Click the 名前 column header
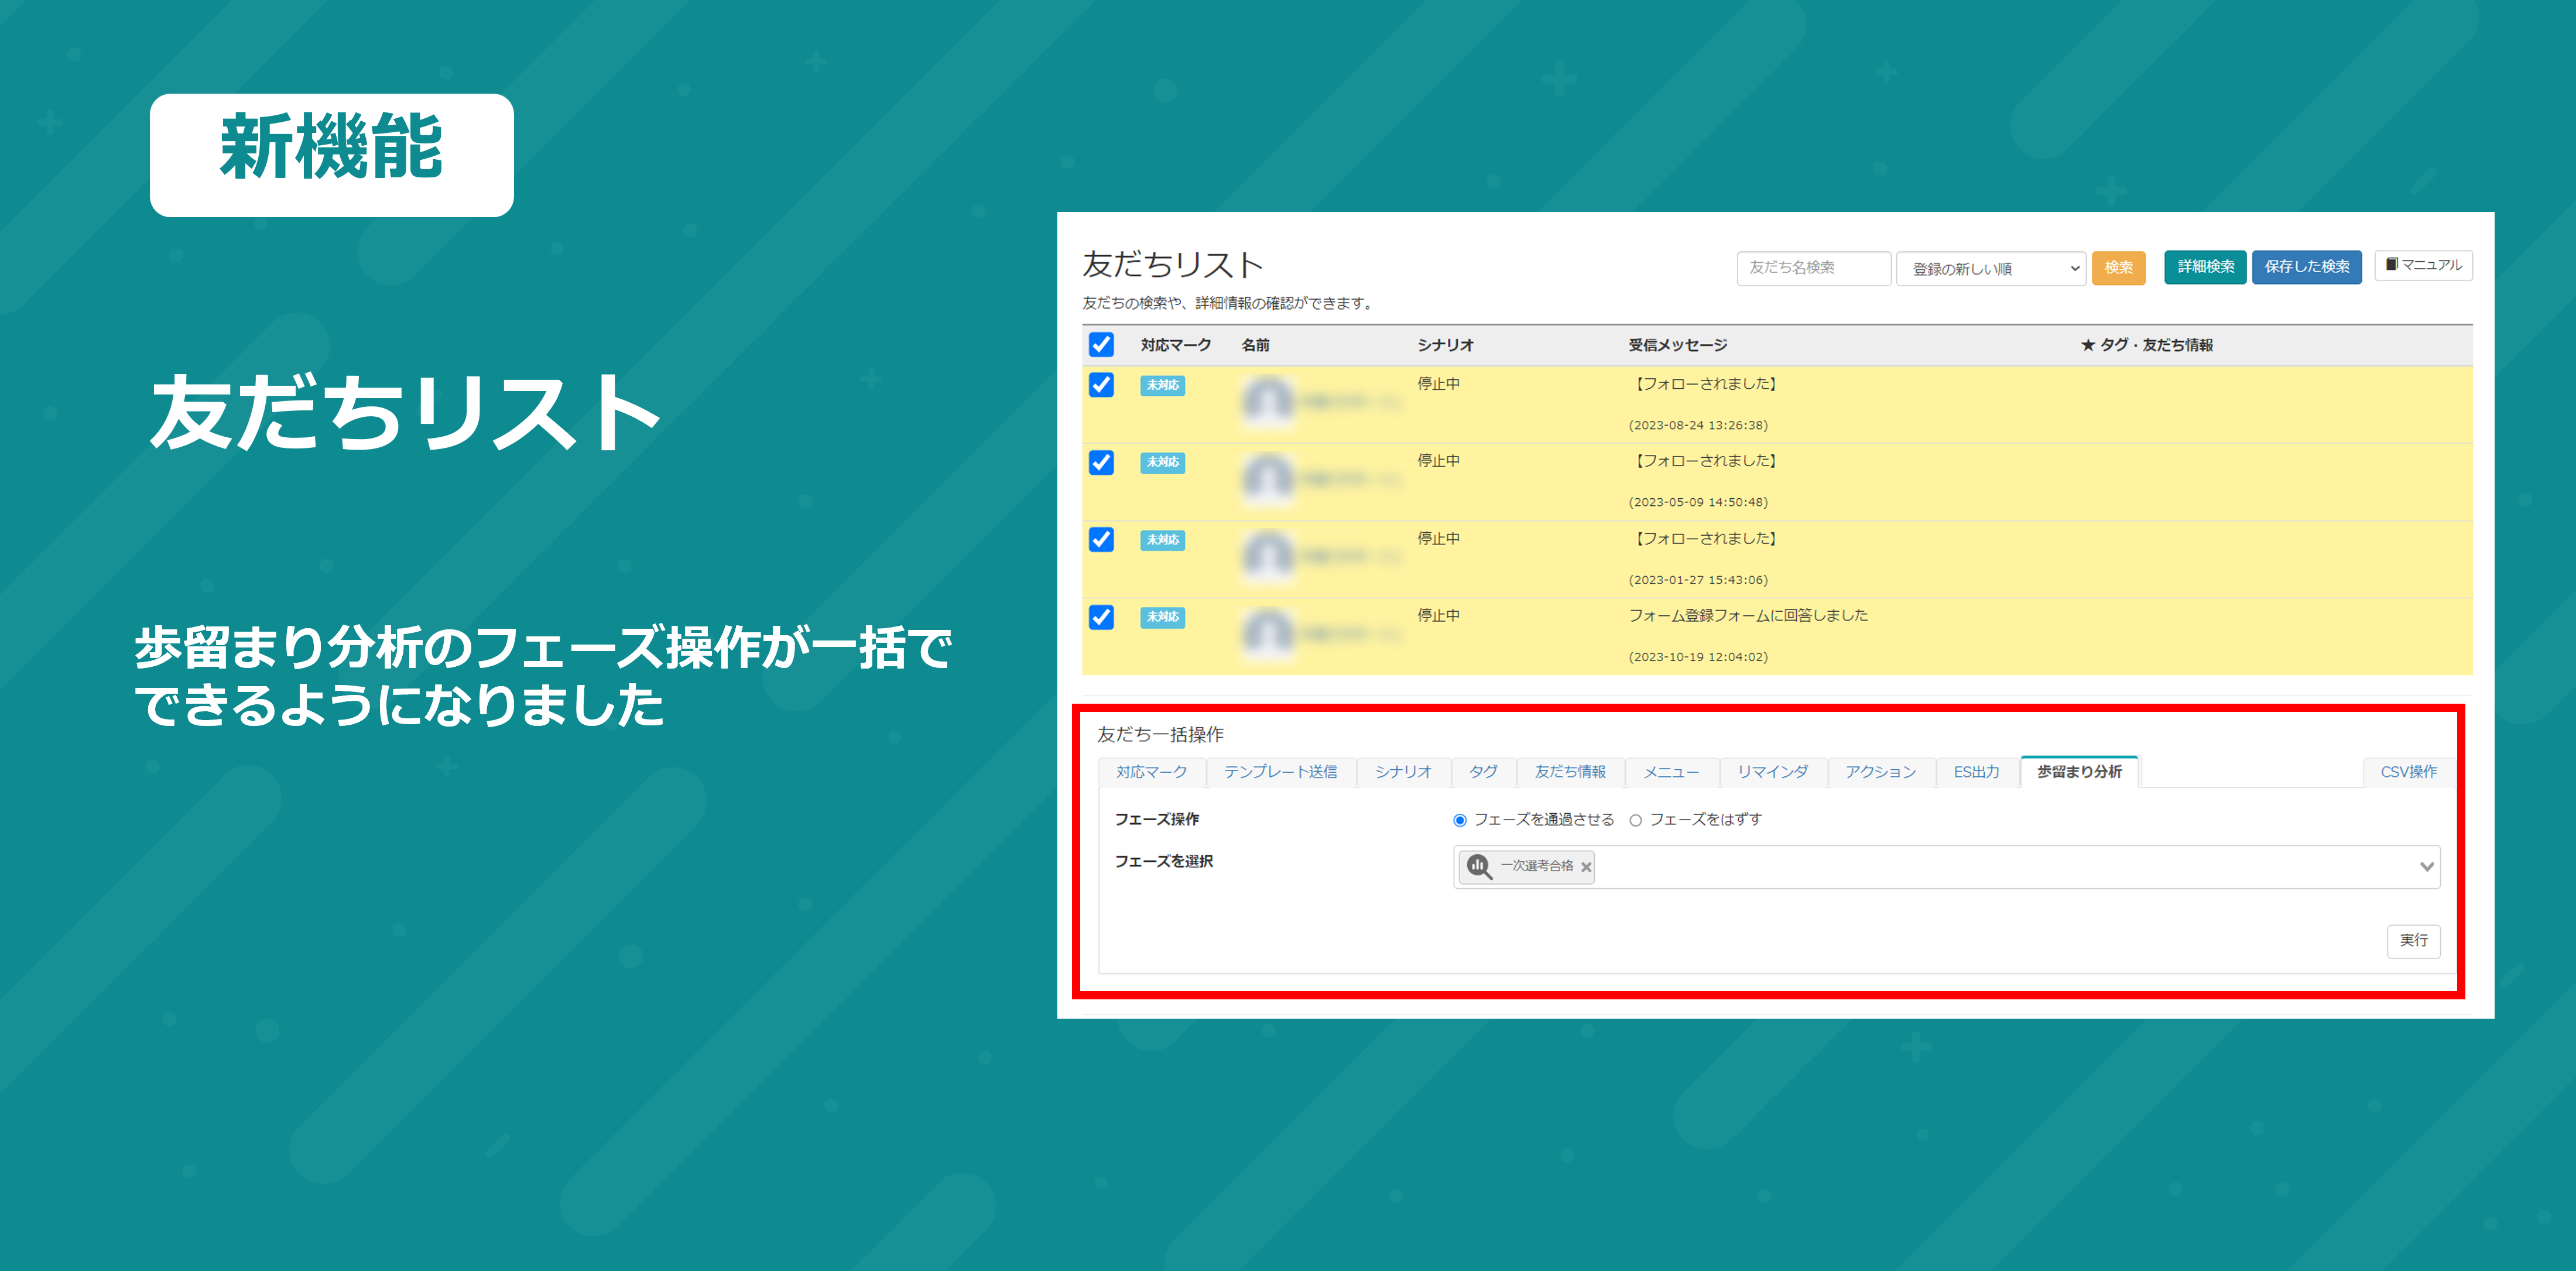This screenshot has width=2576, height=1271. (x=1256, y=345)
